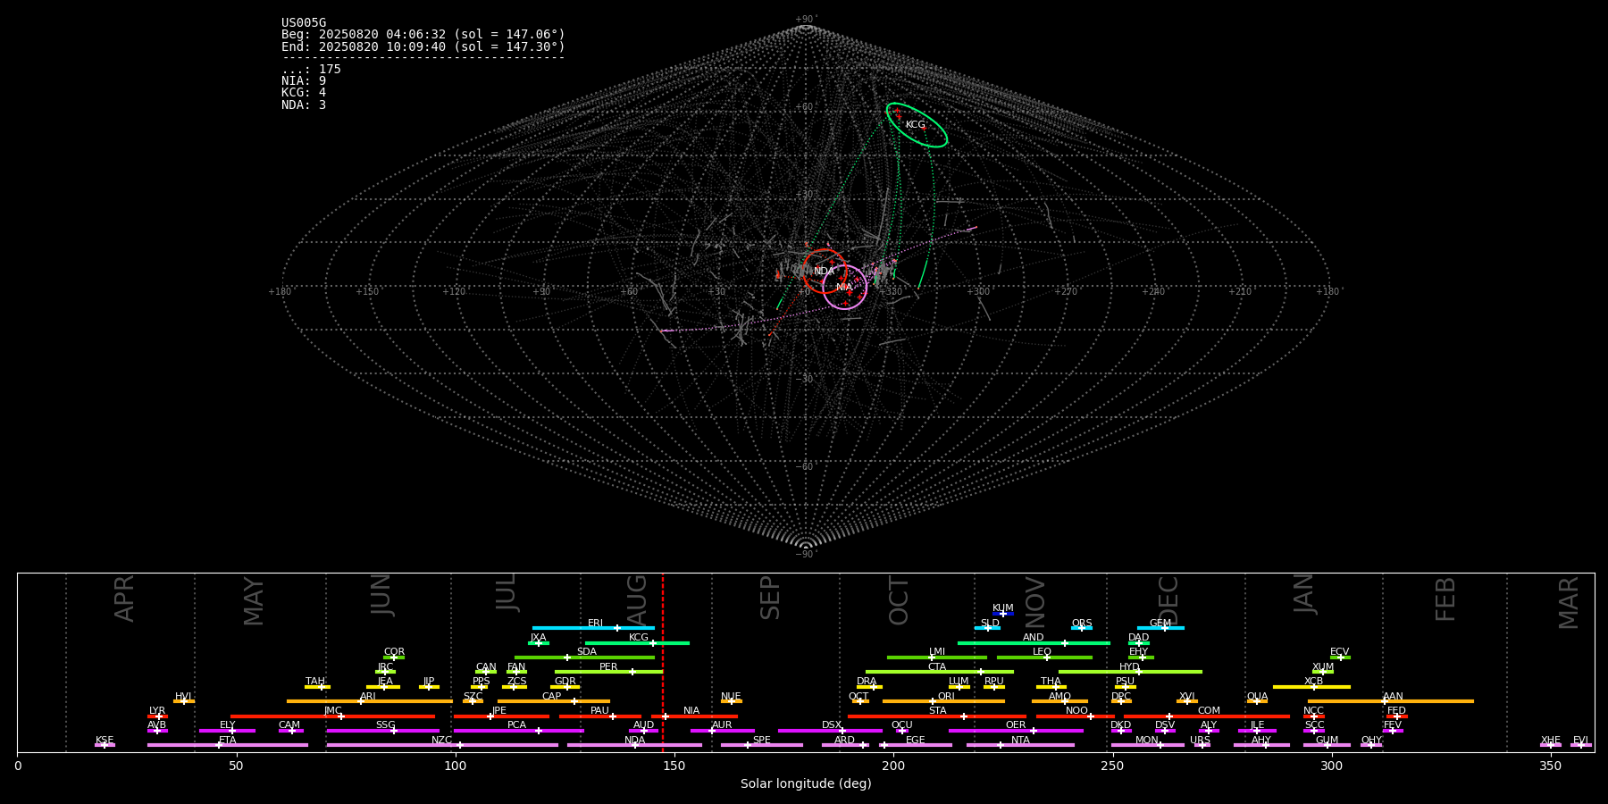The image size is (1608, 804).
Task: Click the sporadic count '...: 175' line
Action: click(311, 70)
